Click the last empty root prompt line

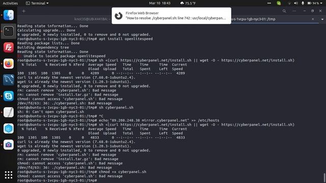tap(57, 180)
